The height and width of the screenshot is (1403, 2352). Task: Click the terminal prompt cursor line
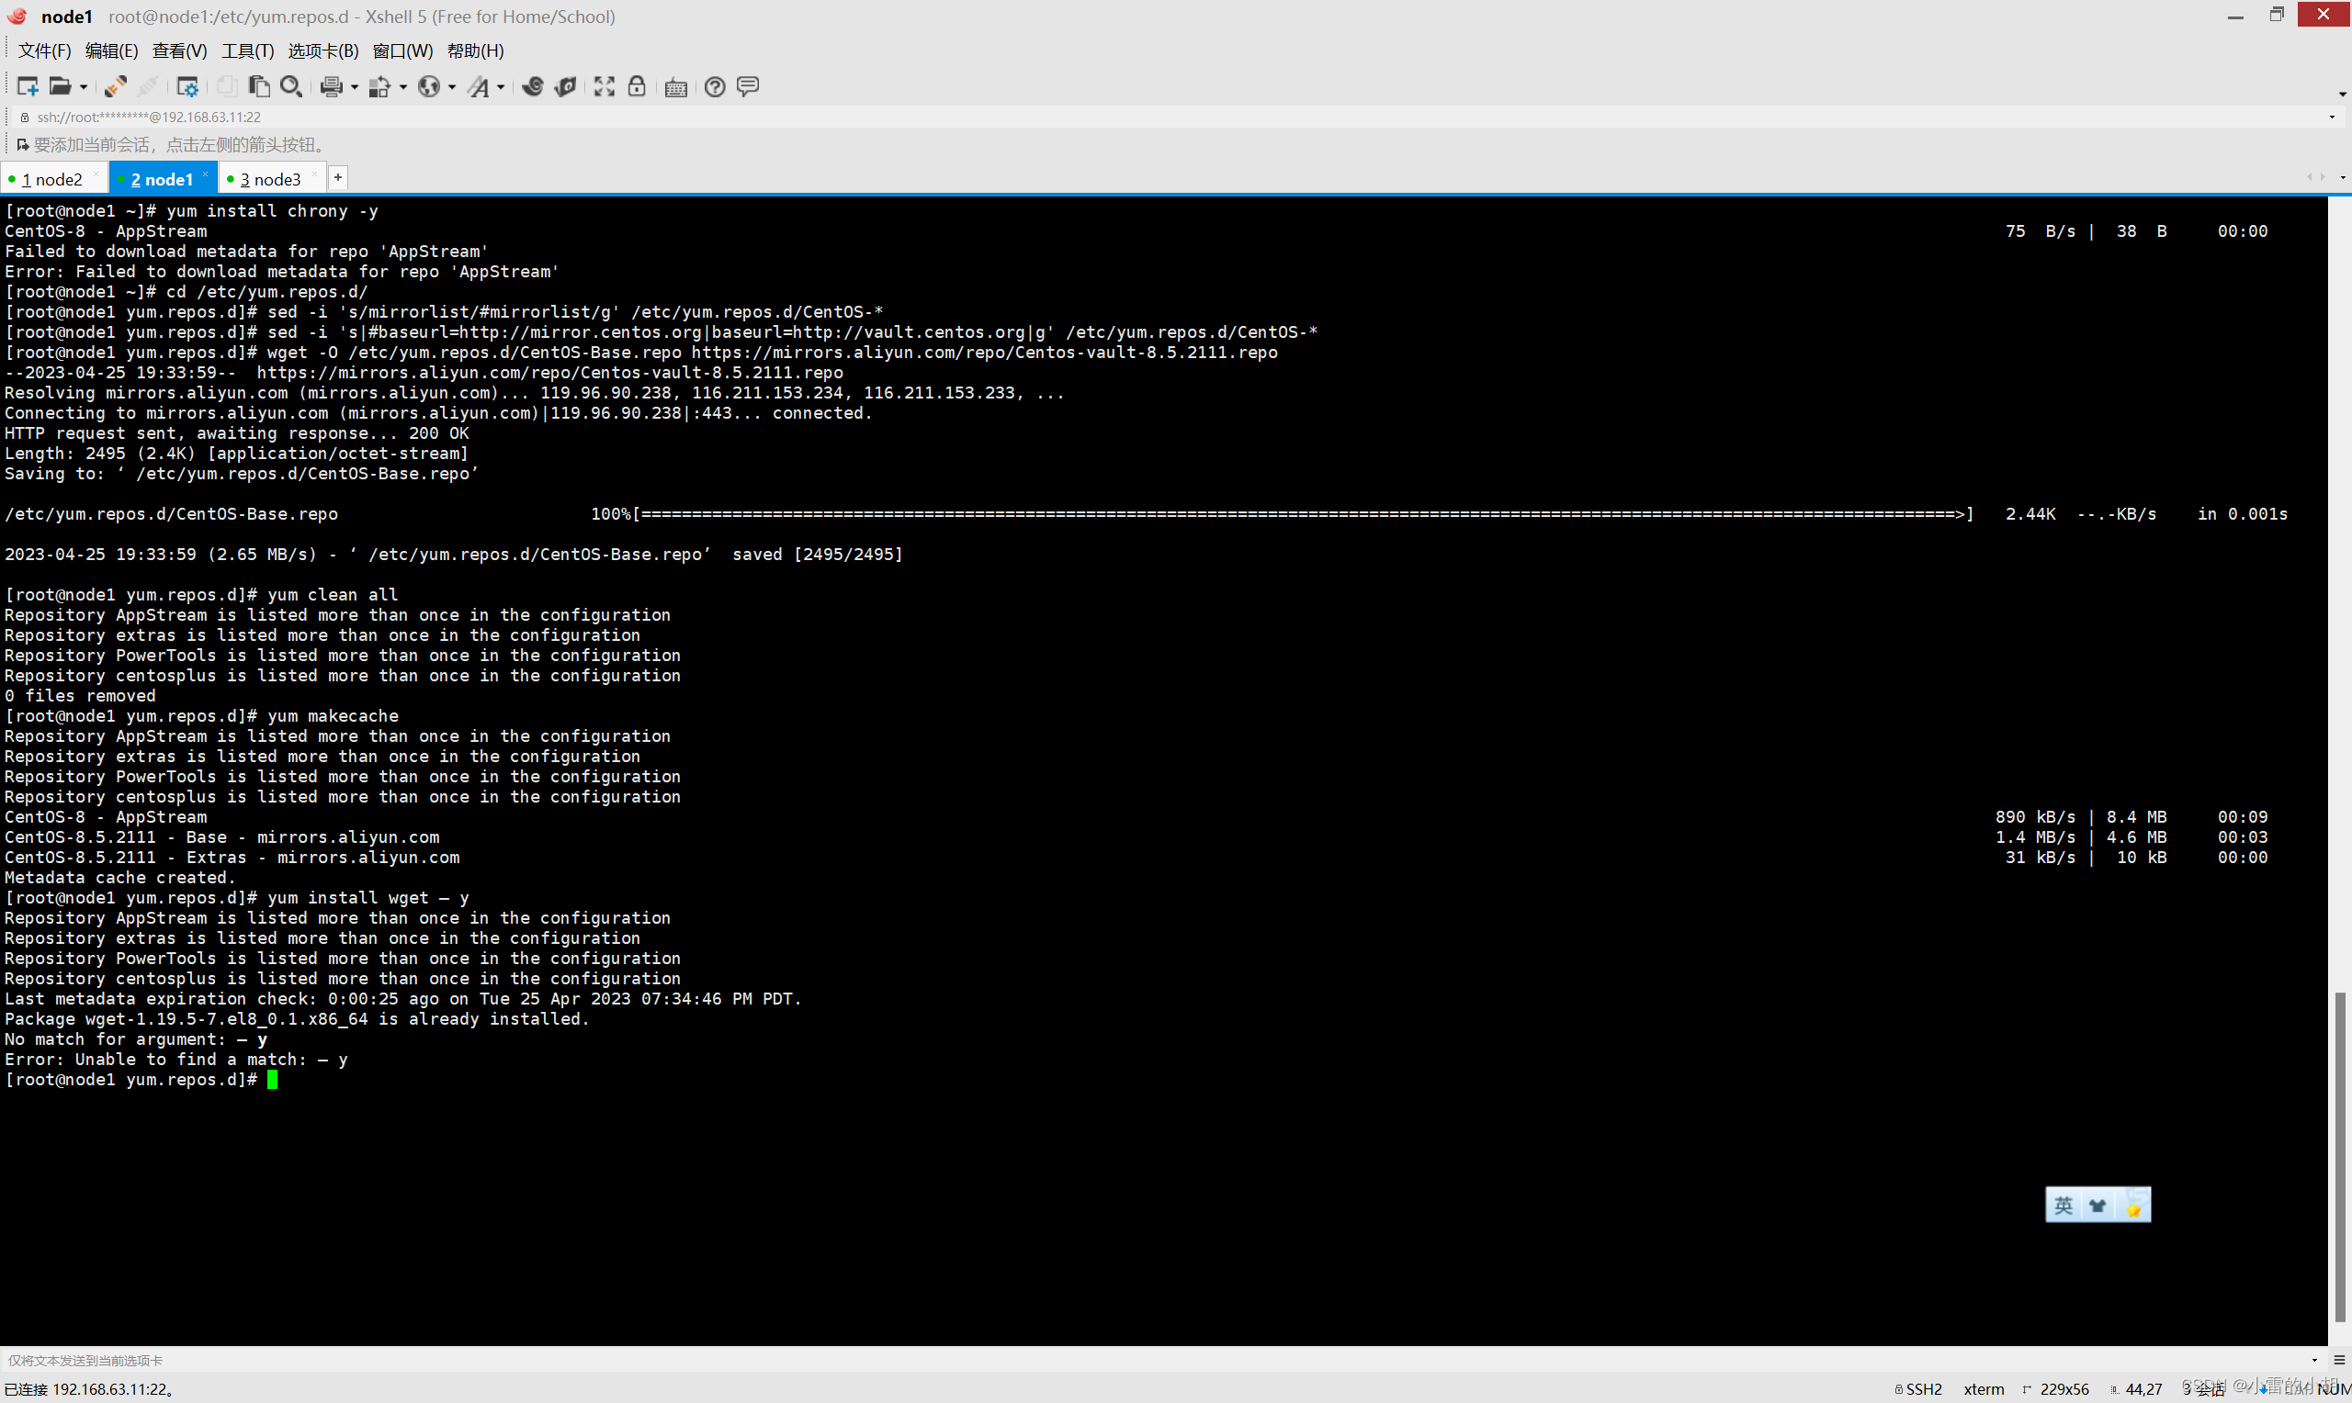(141, 1080)
